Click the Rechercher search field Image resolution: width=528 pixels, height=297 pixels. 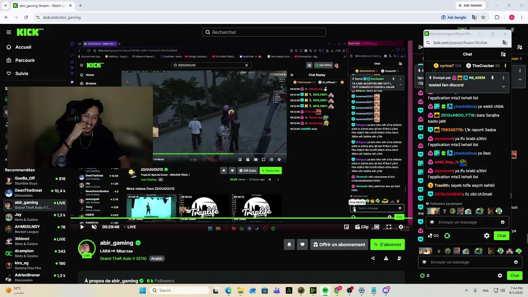(264, 32)
